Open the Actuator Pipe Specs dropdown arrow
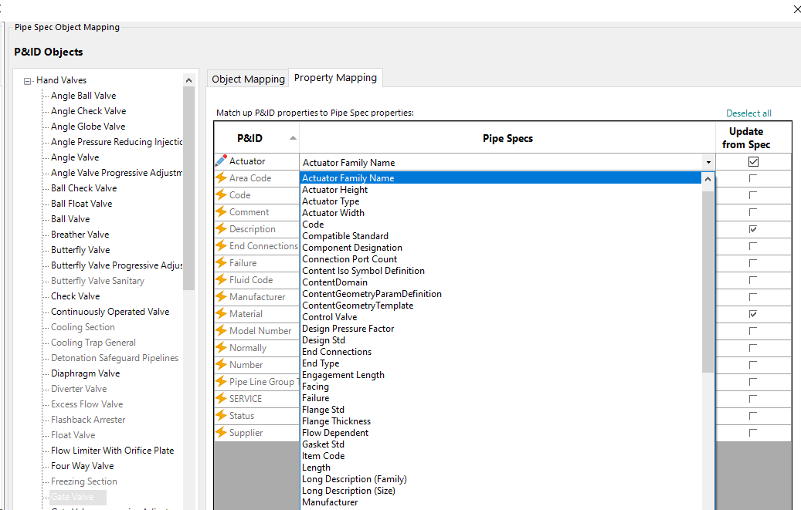This screenshot has height=510, width=801. (708, 160)
